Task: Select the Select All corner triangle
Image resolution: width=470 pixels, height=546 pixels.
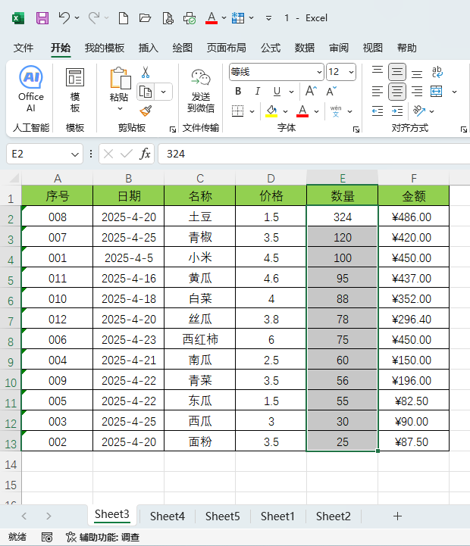Action: coord(14,178)
